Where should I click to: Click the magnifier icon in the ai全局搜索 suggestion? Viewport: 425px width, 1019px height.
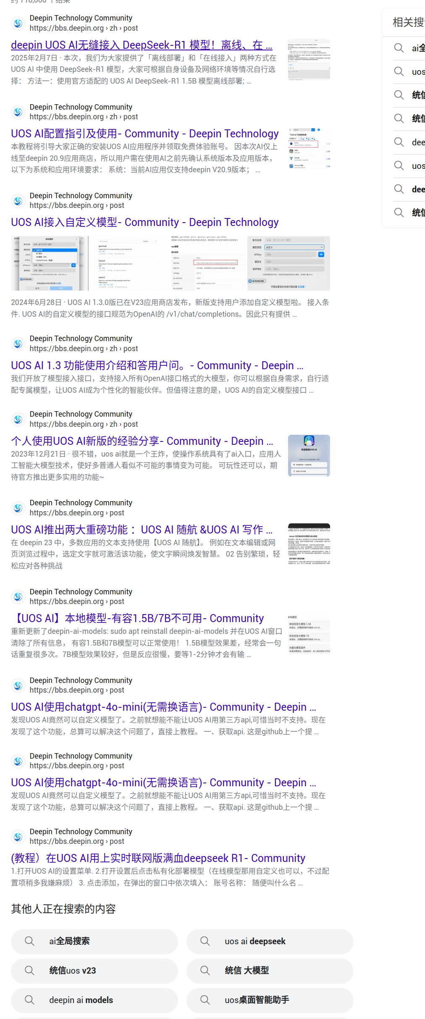(29, 941)
